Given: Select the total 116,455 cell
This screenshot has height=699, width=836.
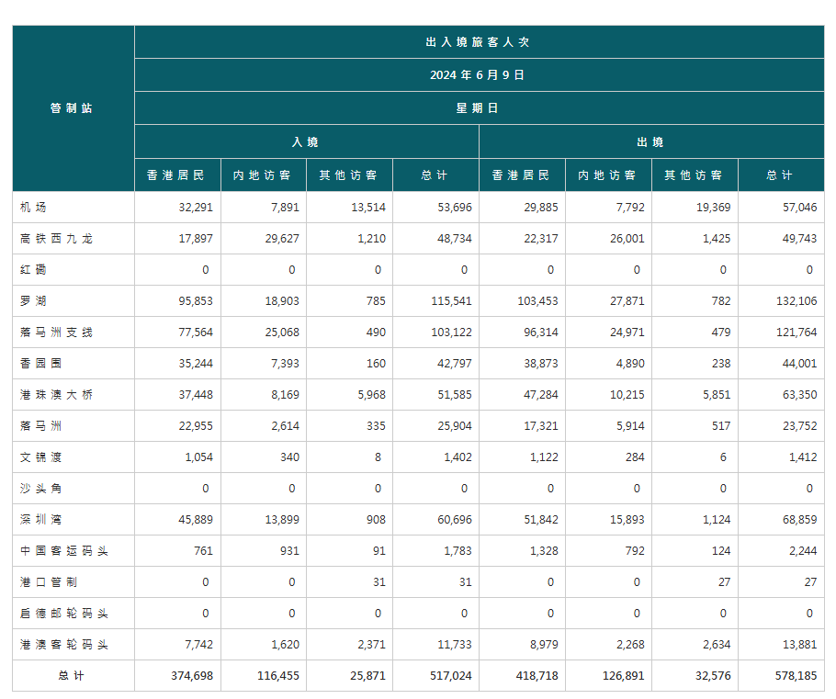Looking at the screenshot, I should 264,676.
